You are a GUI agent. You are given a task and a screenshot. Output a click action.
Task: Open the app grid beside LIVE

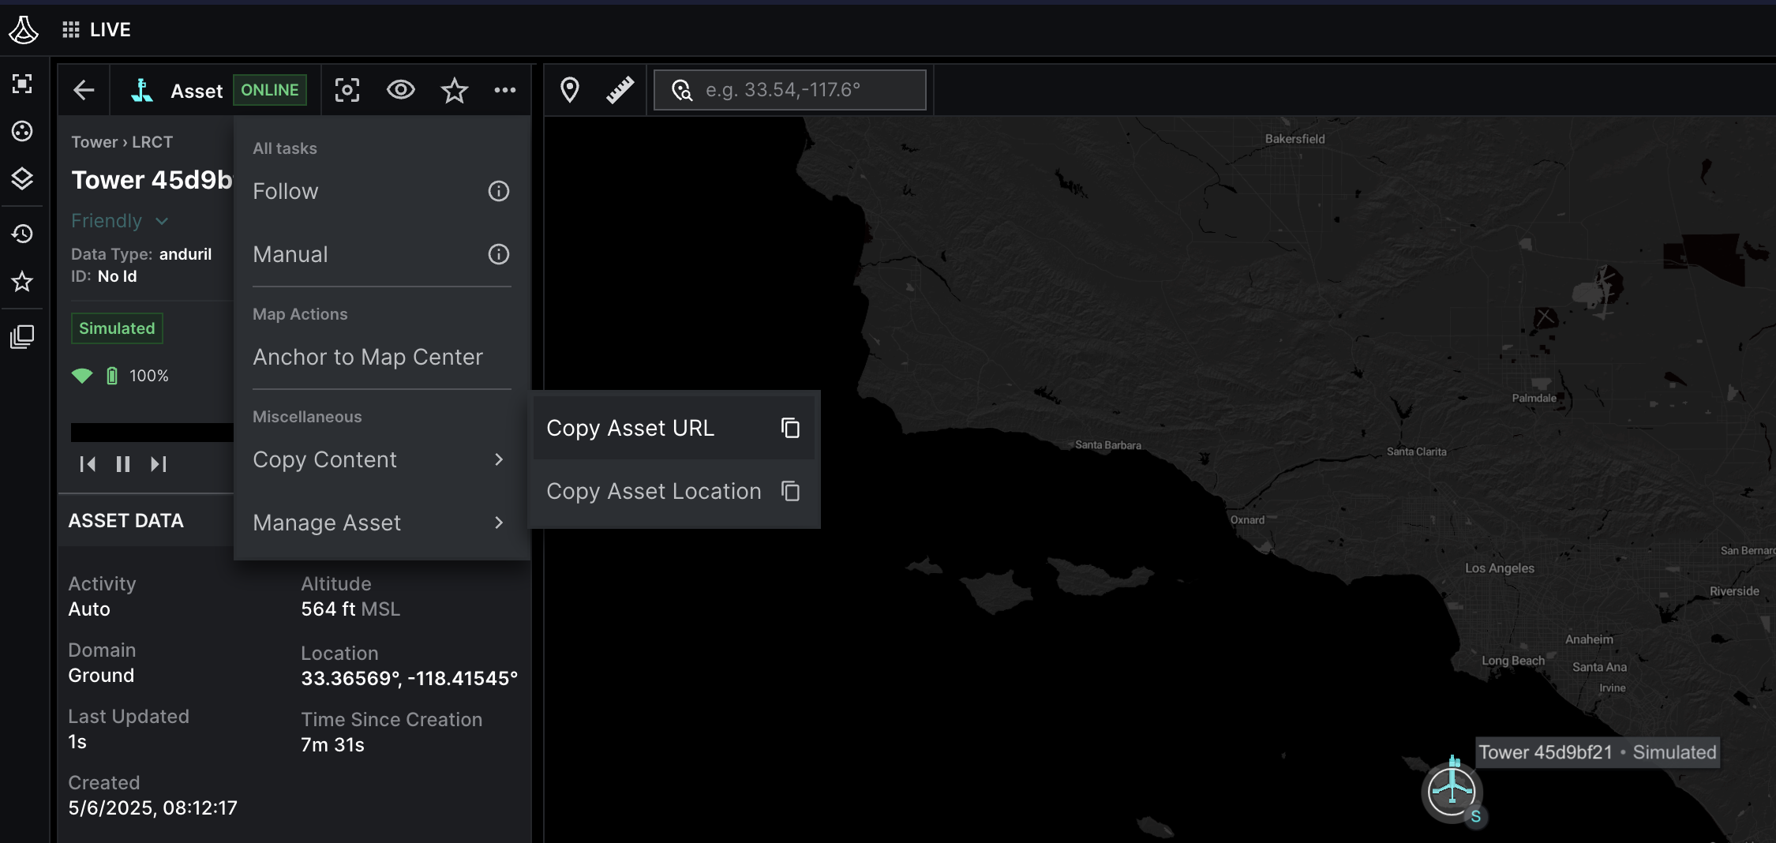(71, 29)
